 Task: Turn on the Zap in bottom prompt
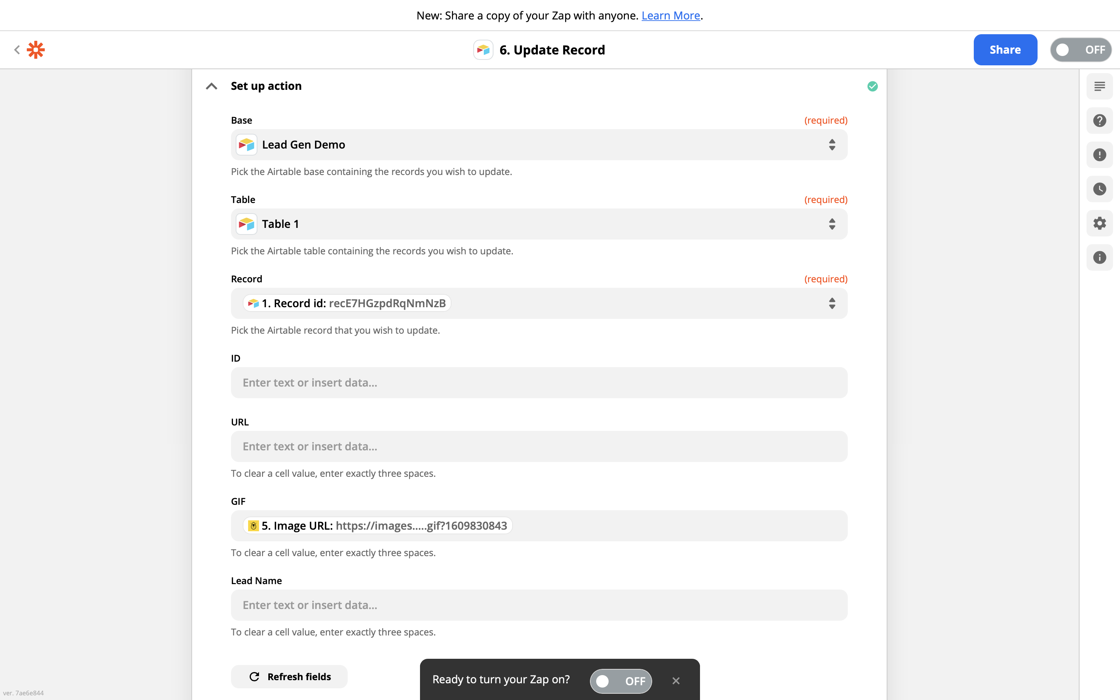[620, 681]
